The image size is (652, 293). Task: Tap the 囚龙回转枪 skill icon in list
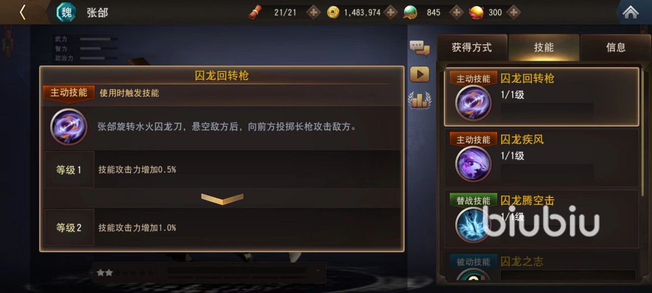[473, 103]
